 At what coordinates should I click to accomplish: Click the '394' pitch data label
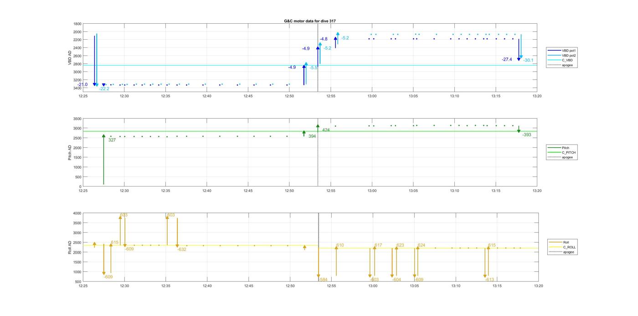click(312, 136)
